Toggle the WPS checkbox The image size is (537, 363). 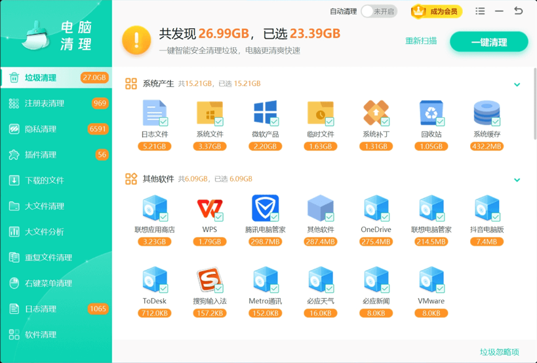[219, 217]
